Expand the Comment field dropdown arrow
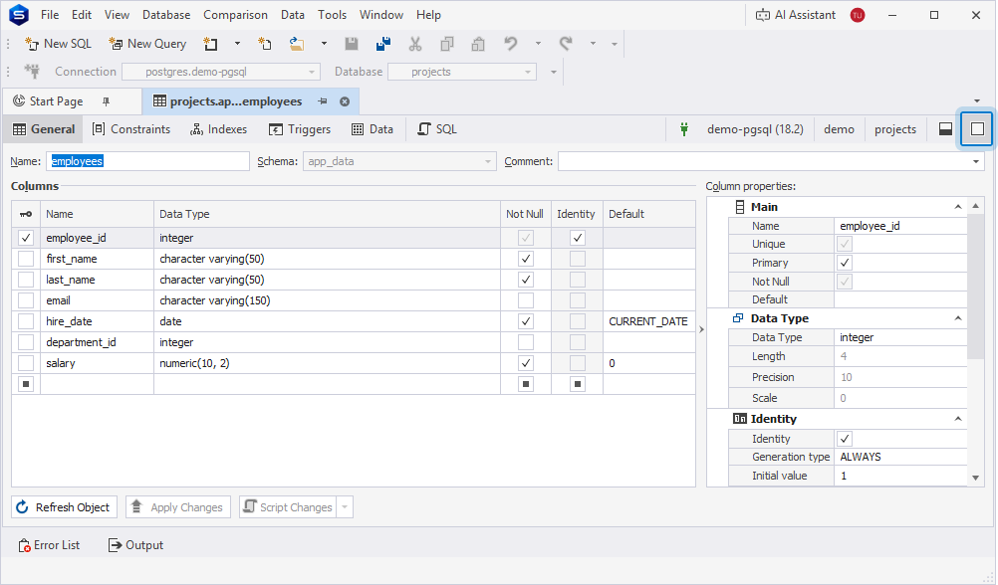Screen dimensions: 998x585 (976, 161)
